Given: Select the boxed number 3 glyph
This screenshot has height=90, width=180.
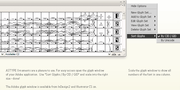Looking at the screenshot, I should (117, 32).
